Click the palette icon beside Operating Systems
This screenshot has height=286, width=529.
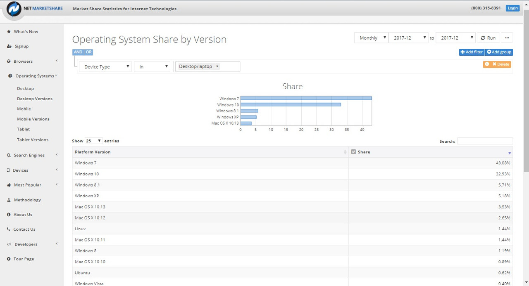point(11,76)
